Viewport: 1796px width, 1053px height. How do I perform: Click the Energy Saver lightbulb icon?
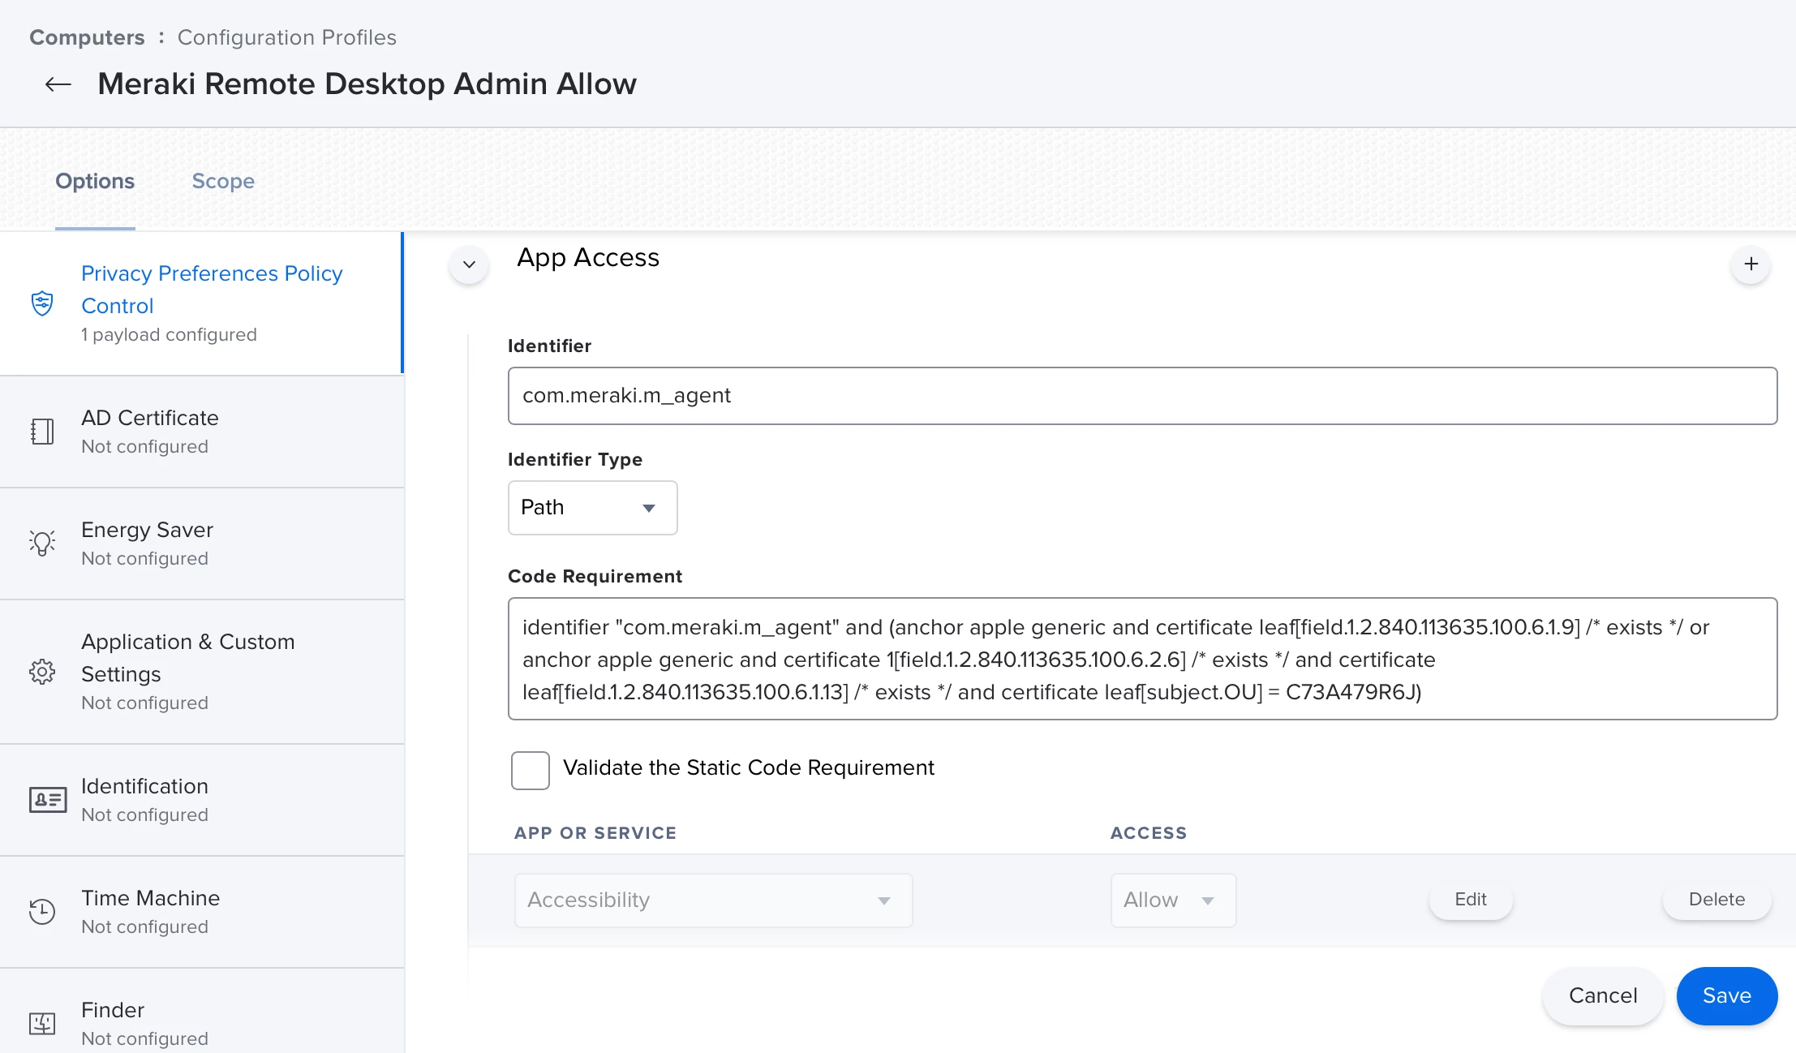[x=42, y=543]
